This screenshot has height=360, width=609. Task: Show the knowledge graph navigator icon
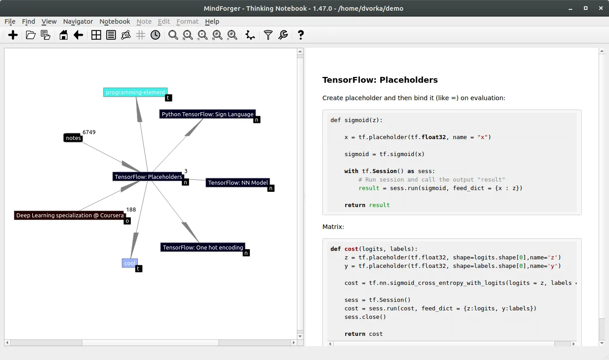point(126,35)
